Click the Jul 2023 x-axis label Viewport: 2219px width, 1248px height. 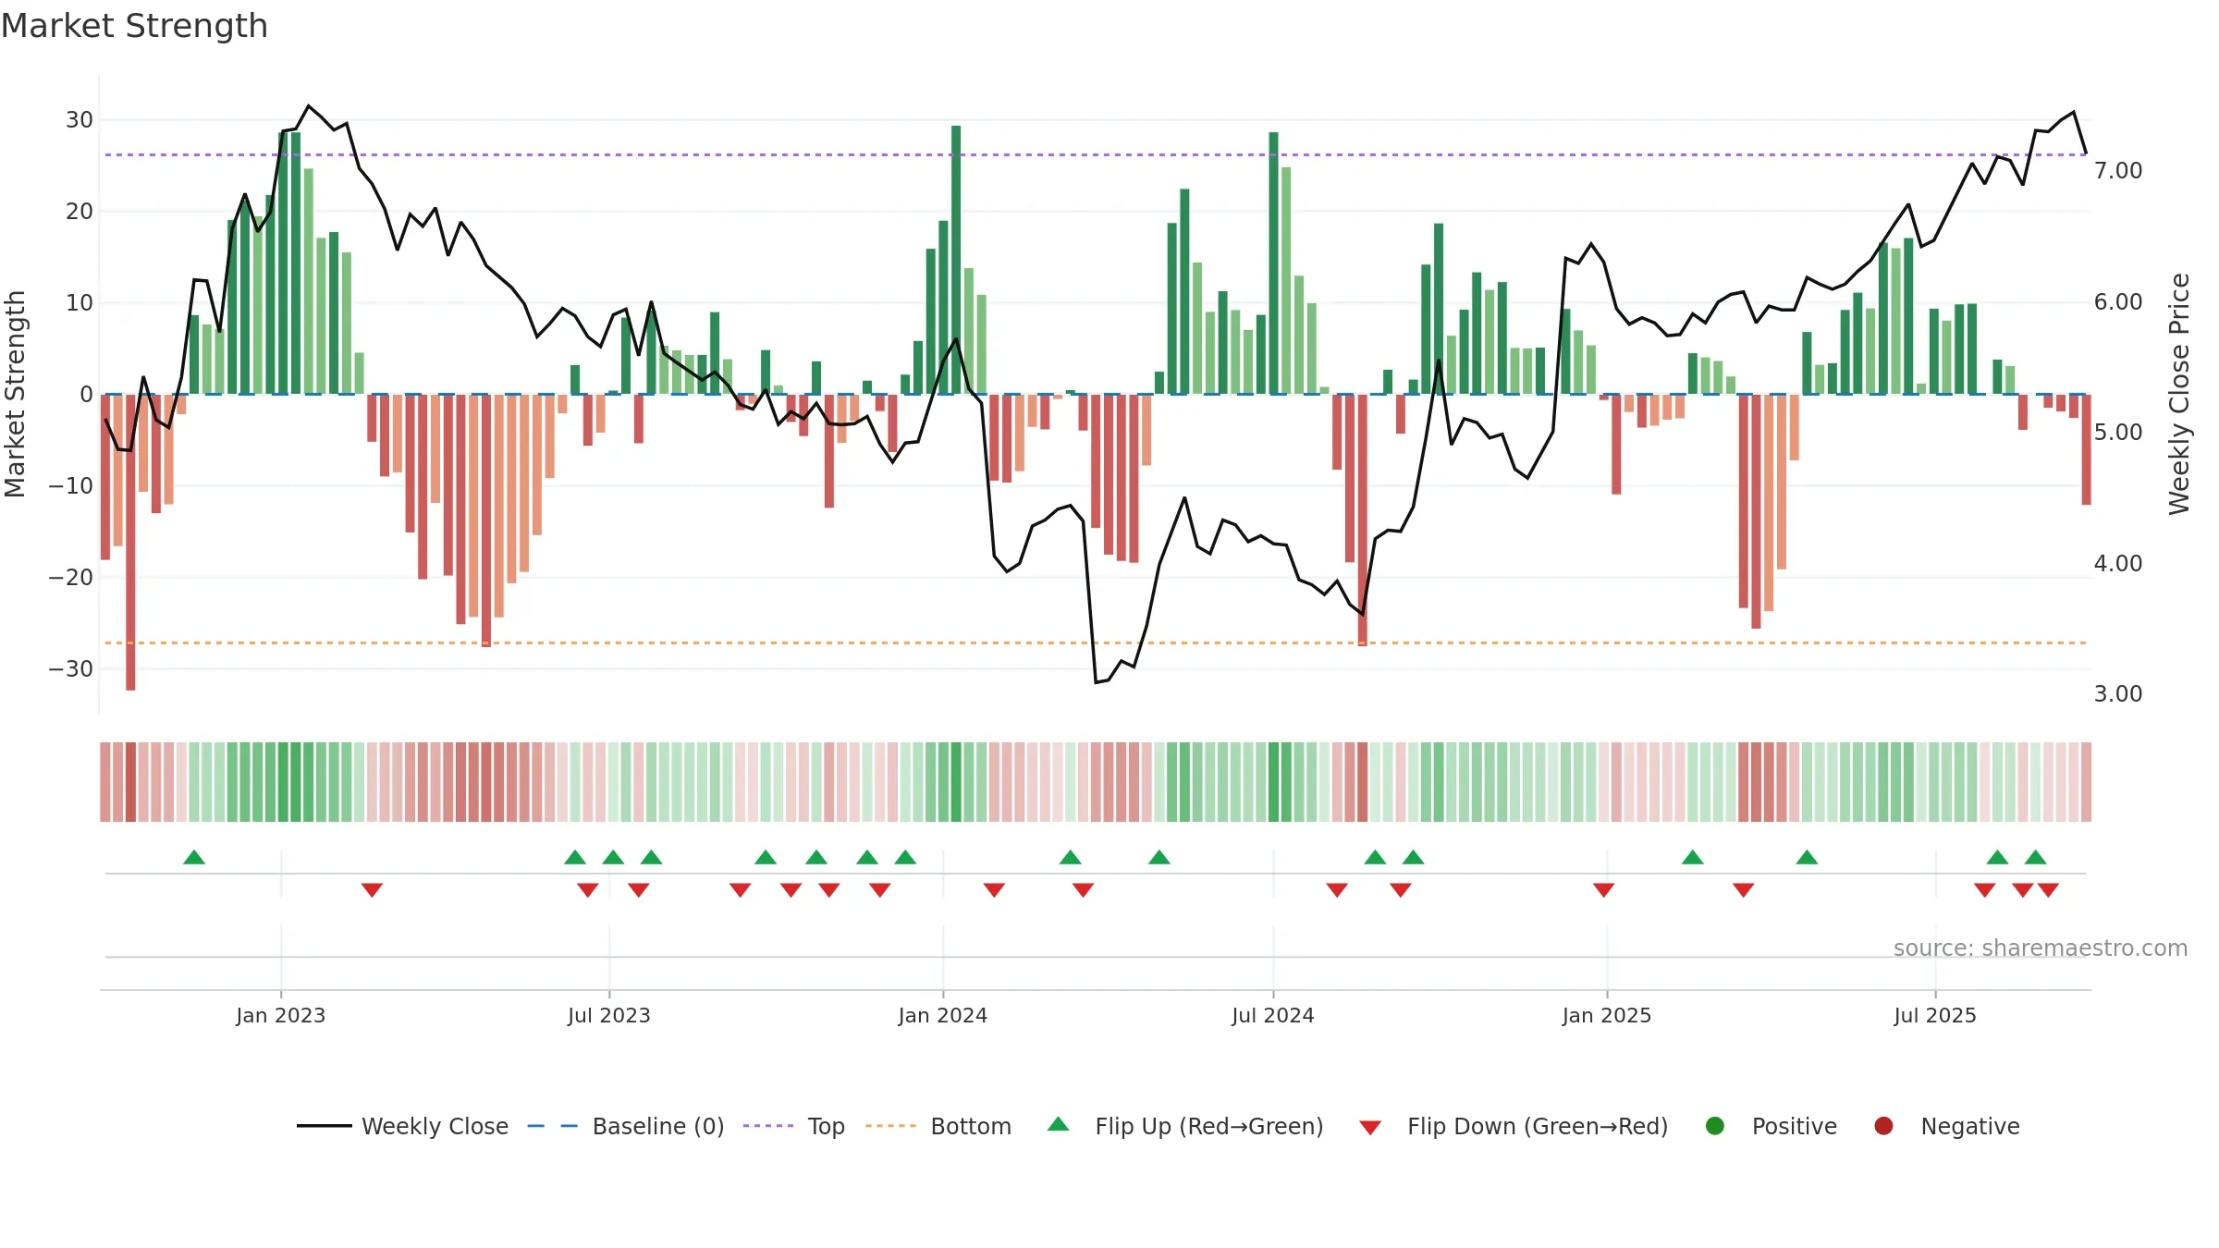click(x=609, y=1015)
